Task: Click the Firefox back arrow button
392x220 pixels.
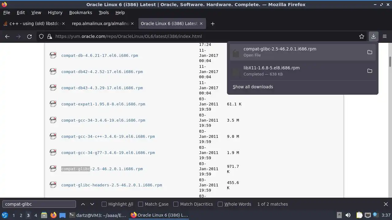Action: click(x=7, y=36)
